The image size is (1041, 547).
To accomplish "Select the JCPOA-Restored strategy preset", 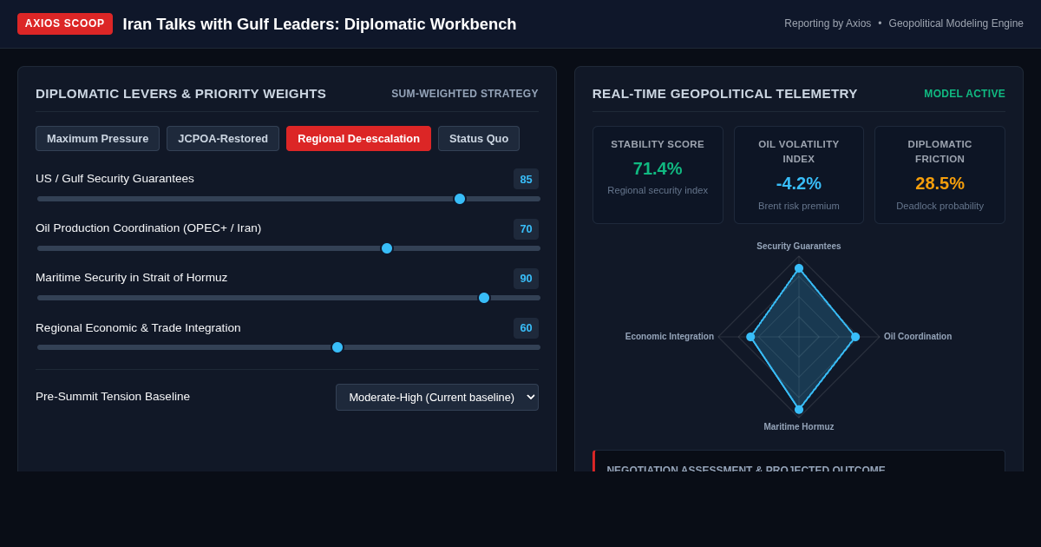I will 223,139.
